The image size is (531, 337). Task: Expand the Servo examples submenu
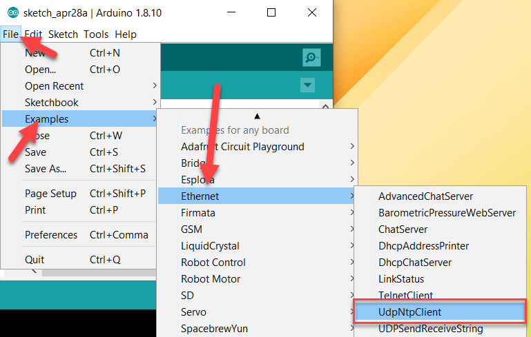[x=258, y=312]
